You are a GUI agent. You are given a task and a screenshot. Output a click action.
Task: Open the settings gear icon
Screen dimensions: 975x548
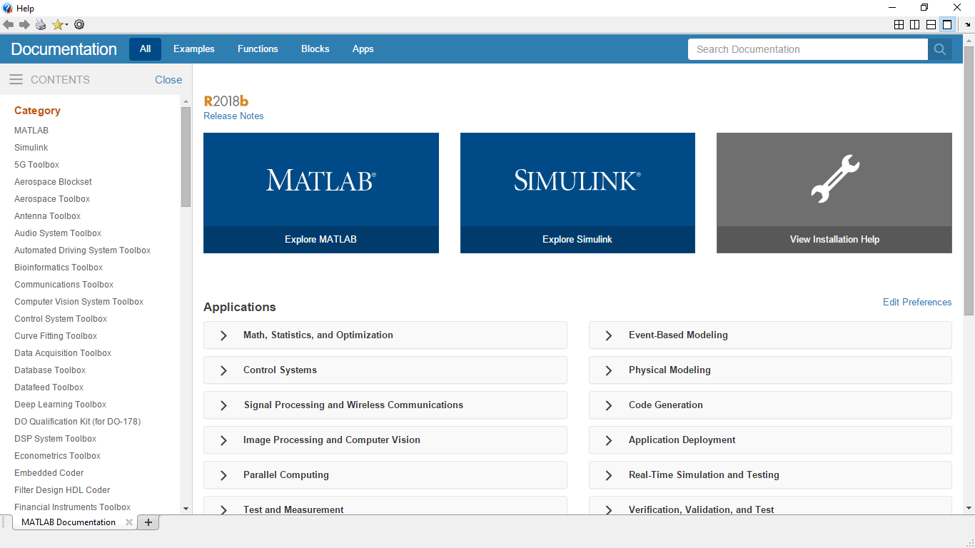(79, 24)
